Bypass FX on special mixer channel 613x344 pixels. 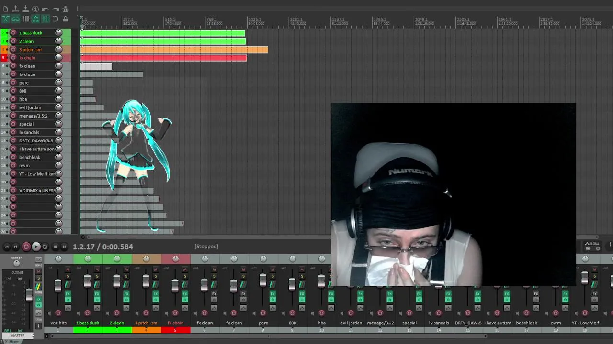point(419,300)
